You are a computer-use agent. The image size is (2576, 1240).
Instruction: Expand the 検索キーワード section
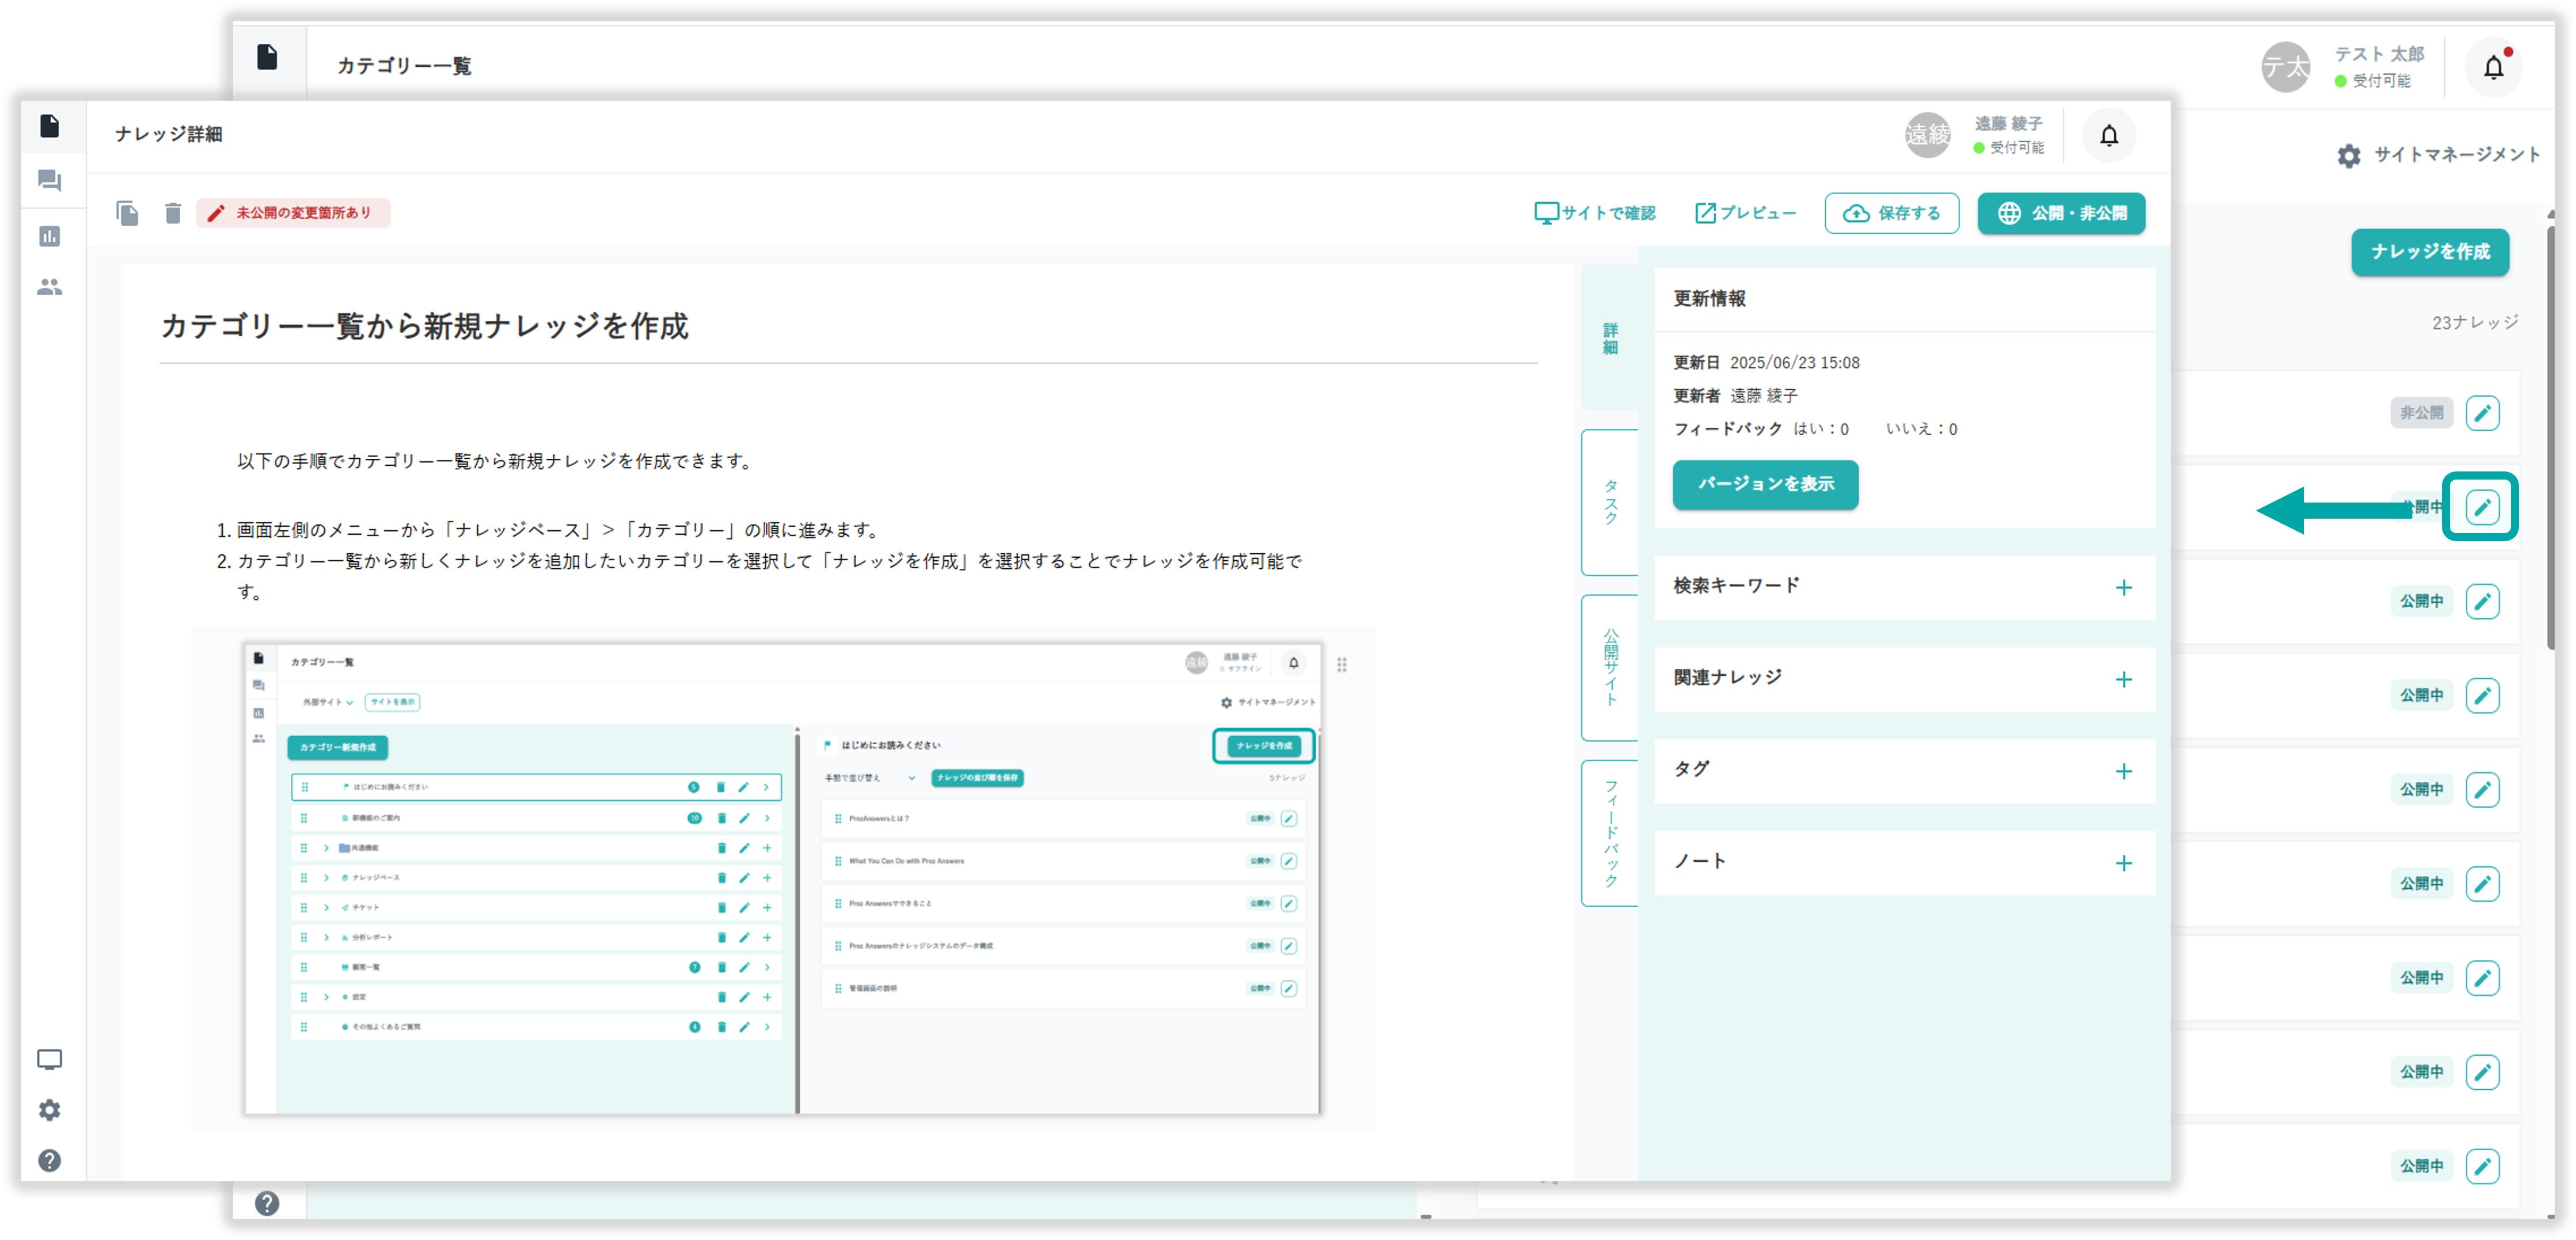click(x=2123, y=588)
